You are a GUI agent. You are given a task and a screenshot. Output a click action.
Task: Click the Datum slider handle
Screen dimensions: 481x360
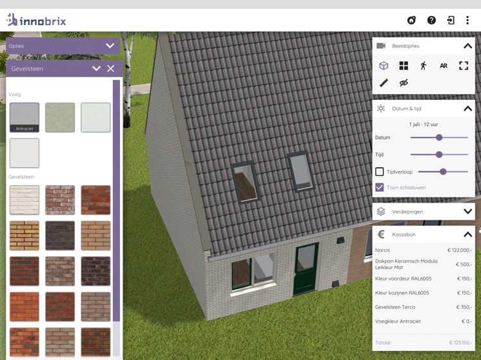(439, 138)
